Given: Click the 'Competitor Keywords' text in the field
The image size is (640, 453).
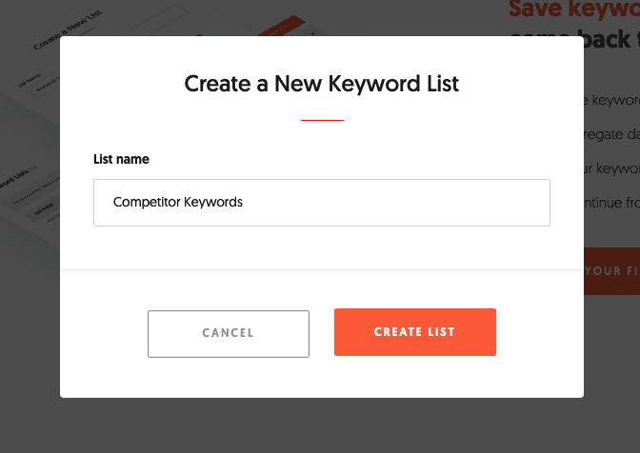Looking at the screenshot, I should tap(178, 203).
